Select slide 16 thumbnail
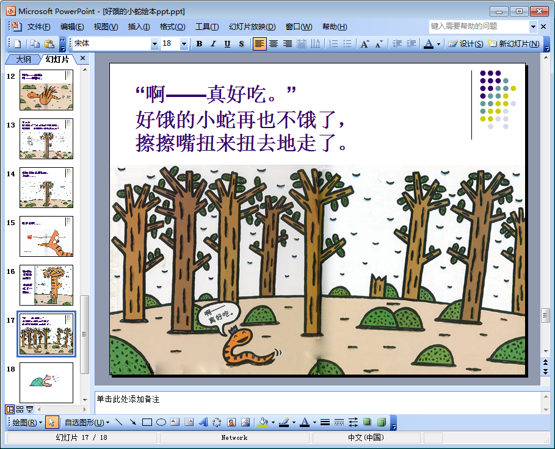 pos(46,286)
